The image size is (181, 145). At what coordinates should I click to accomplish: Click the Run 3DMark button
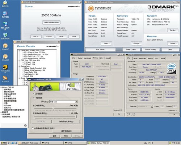(x=100, y=49)
